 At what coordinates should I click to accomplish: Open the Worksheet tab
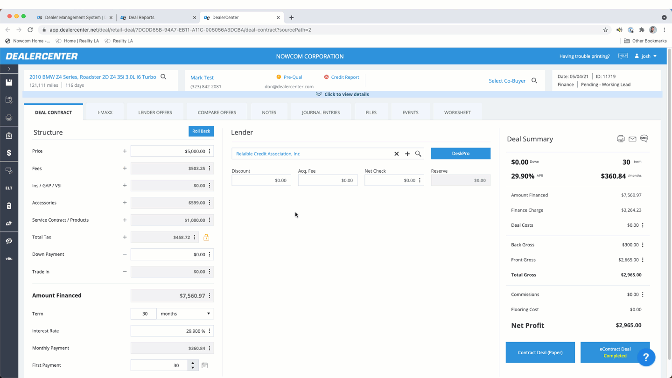coord(457,112)
